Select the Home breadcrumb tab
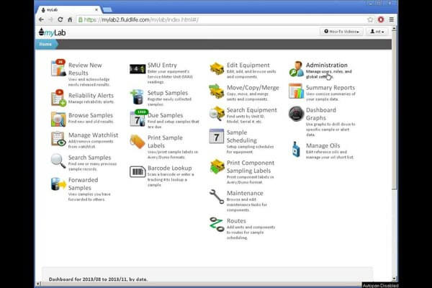432x288 pixels. (x=45, y=44)
